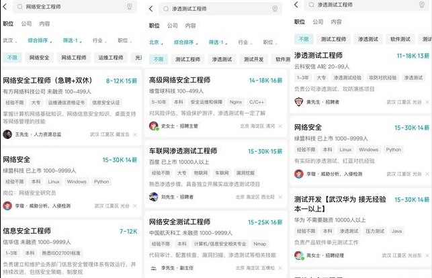432x278 pixels.
Task: Expand 行业 dropdown in the 北京 row
Action: point(245,42)
